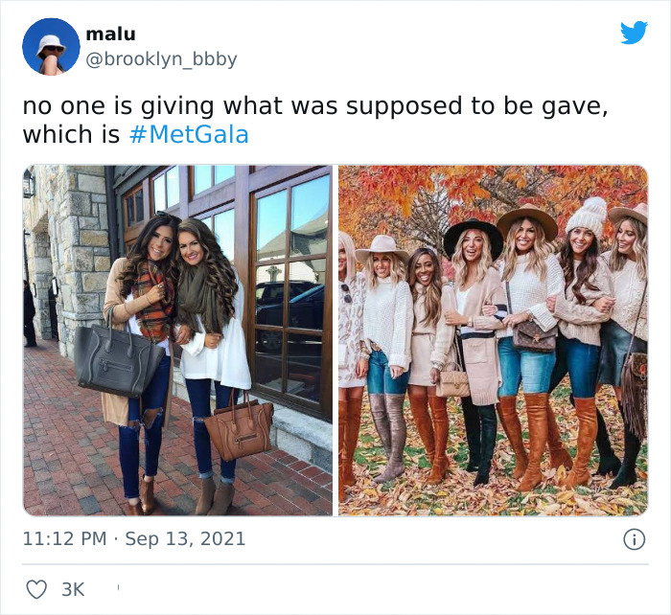The height and width of the screenshot is (615, 671).
Task: Visit the @brooklyn_bbby handle link
Action: (161, 59)
